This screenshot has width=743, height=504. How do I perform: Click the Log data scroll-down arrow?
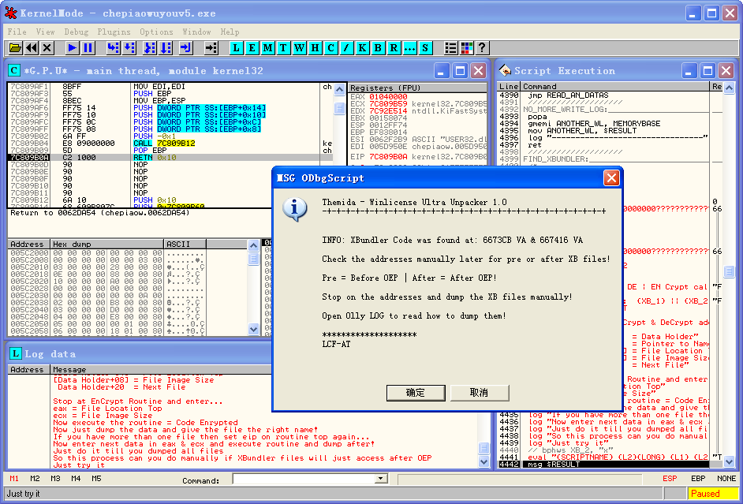click(x=484, y=461)
